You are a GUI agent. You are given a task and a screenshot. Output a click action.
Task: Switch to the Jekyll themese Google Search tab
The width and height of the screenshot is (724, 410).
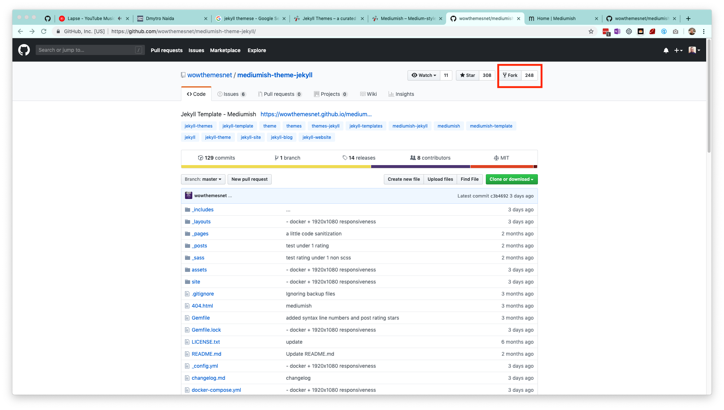pos(251,19)
